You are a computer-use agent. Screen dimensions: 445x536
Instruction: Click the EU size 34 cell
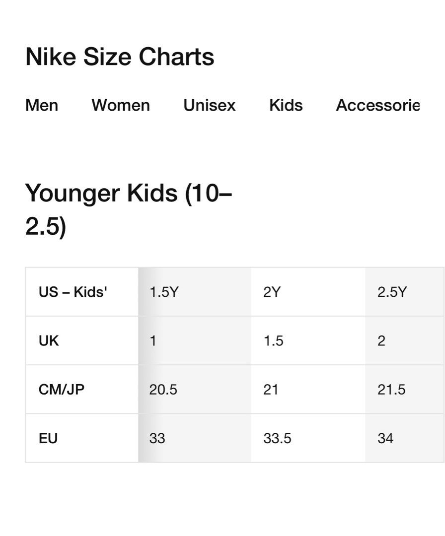[385, 439]
